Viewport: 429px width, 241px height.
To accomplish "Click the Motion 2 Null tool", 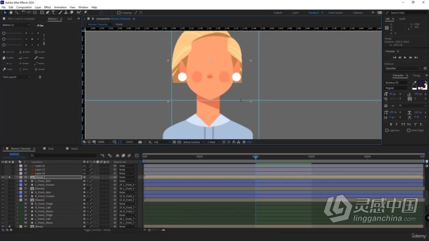I will (x=8, y=64).
